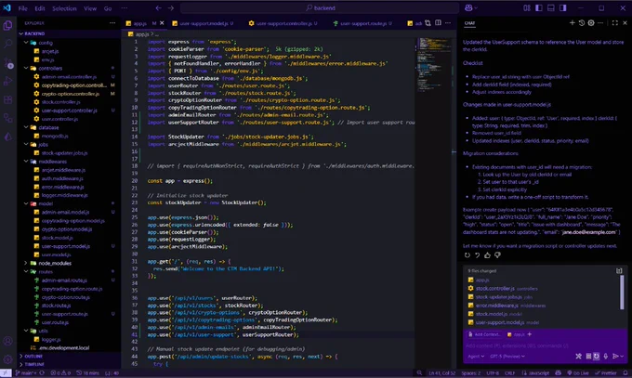Open the Source Control view
The image size is (632, 378).
7,62
